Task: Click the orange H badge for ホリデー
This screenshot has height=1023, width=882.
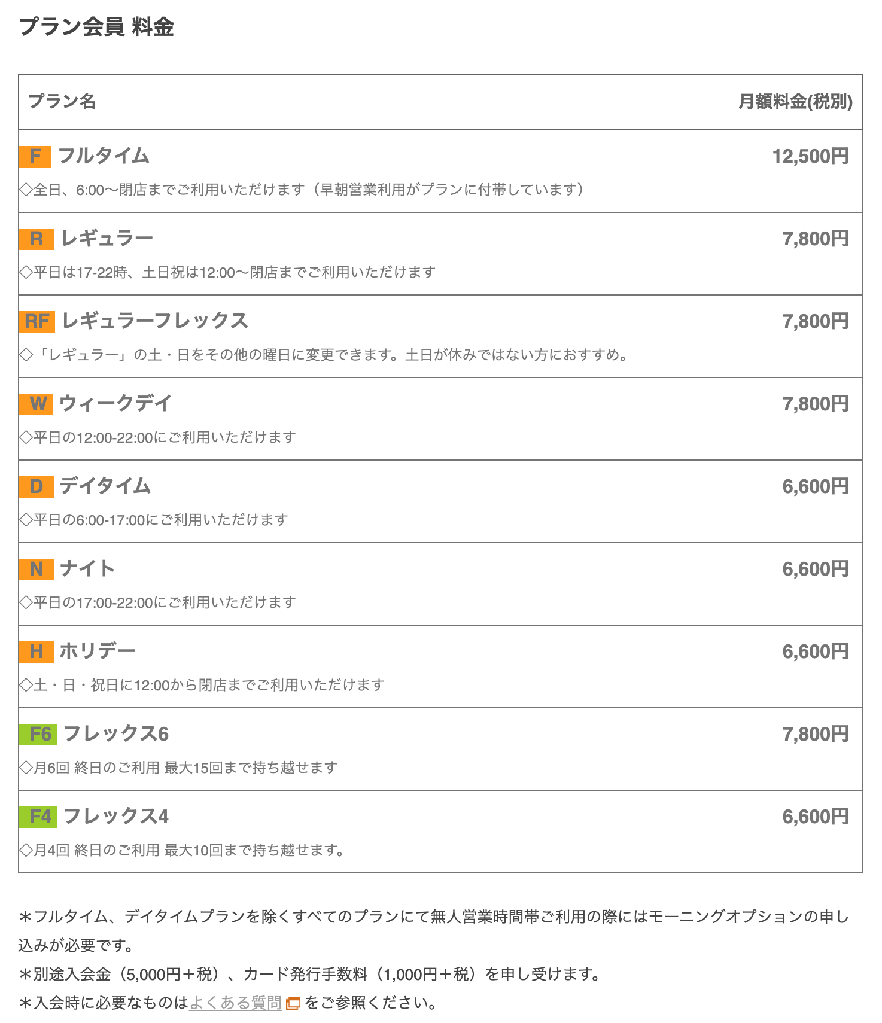Action: coord(37,651)
